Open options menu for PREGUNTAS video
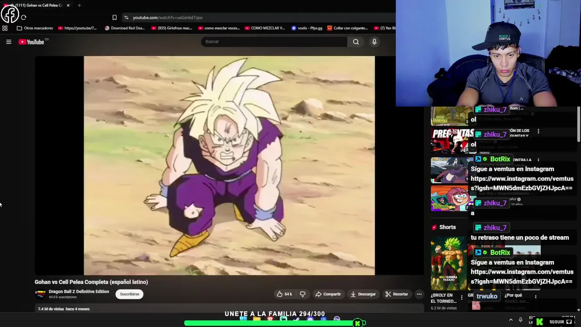Viewport: 581px width, 327px height. pos(538,131)
